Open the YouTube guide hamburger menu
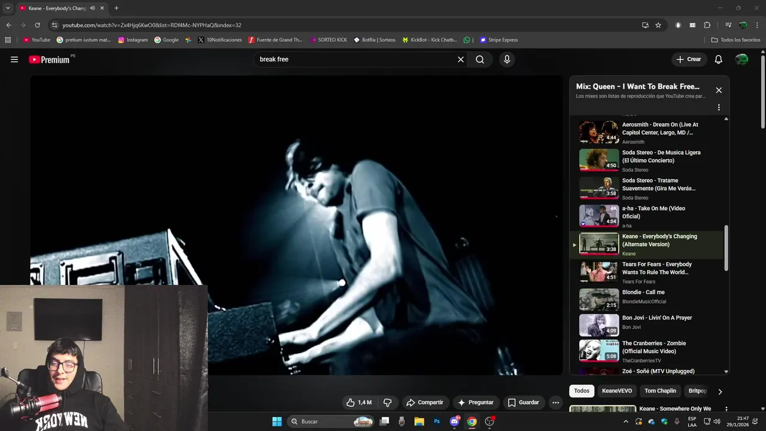The height and width of the screenshot is (431, 766). click(x=14, y=59)
